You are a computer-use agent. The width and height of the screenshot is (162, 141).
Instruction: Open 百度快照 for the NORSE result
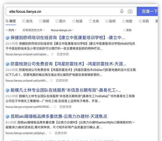point(65,107)
